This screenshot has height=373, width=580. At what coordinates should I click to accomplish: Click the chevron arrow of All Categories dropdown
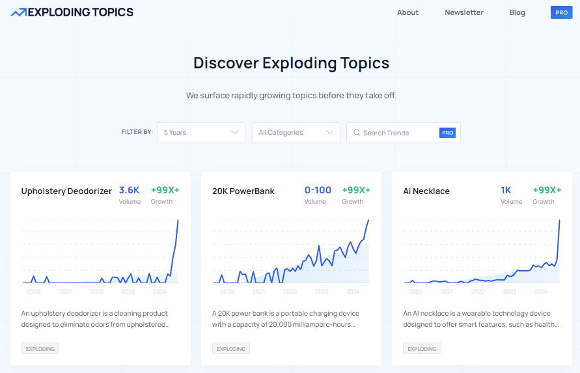(x=329, y=133)
